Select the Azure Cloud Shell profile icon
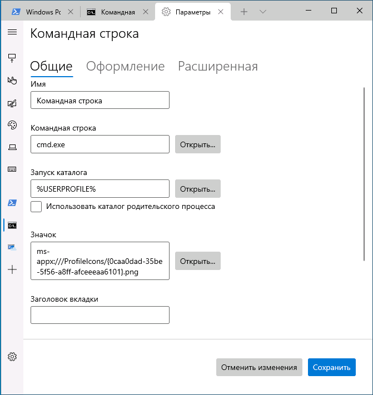This screenshot has width=373, height=395. tap(12, 247)
